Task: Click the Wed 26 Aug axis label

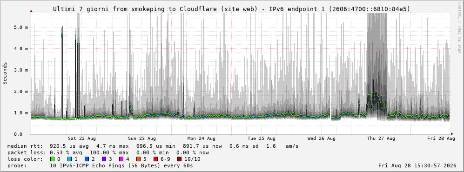Action: pos(322,139)
